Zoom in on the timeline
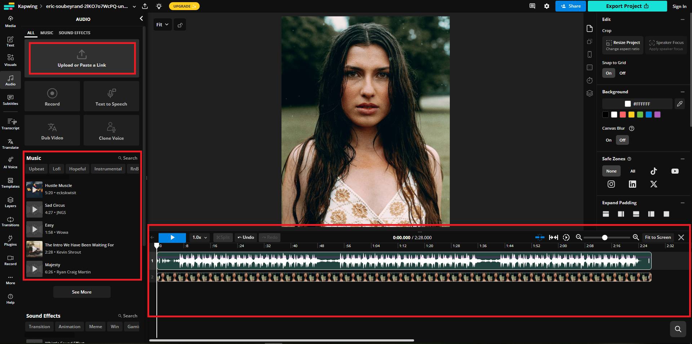 tap(636, 237)
